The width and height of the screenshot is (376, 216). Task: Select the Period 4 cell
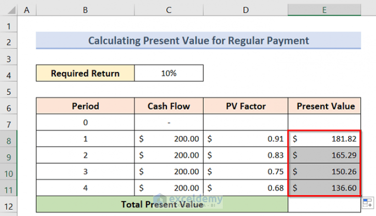pyautogui.click(x=85, y=188)
